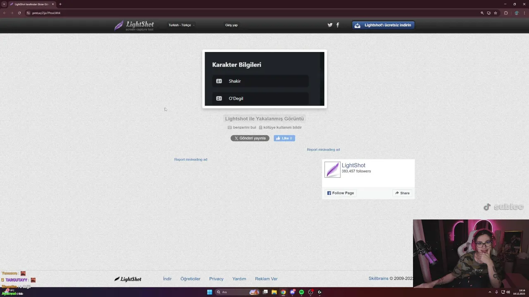
Task: Reload the page with refresh icon
Action: [x=19, y=13]
